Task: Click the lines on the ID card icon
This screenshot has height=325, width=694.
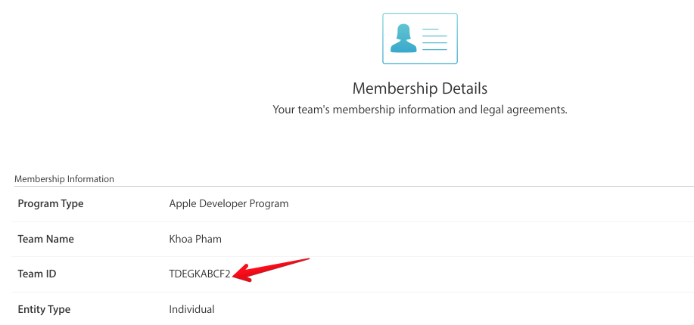Action: tap(434, 39)
